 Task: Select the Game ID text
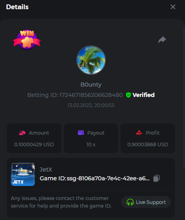pyautogui.click(x=95, y=178)
